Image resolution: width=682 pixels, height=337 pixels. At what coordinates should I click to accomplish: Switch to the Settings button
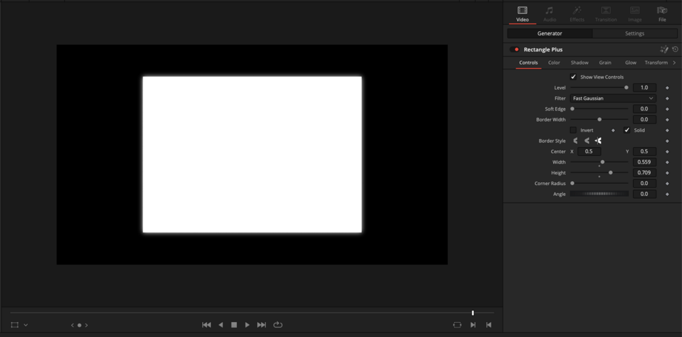click(634, 33)
